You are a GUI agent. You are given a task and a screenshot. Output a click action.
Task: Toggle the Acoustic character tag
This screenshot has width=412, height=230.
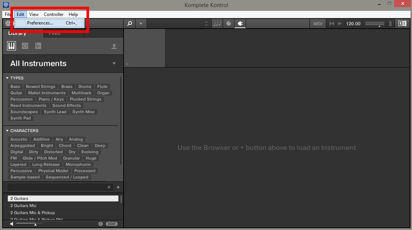19,139
